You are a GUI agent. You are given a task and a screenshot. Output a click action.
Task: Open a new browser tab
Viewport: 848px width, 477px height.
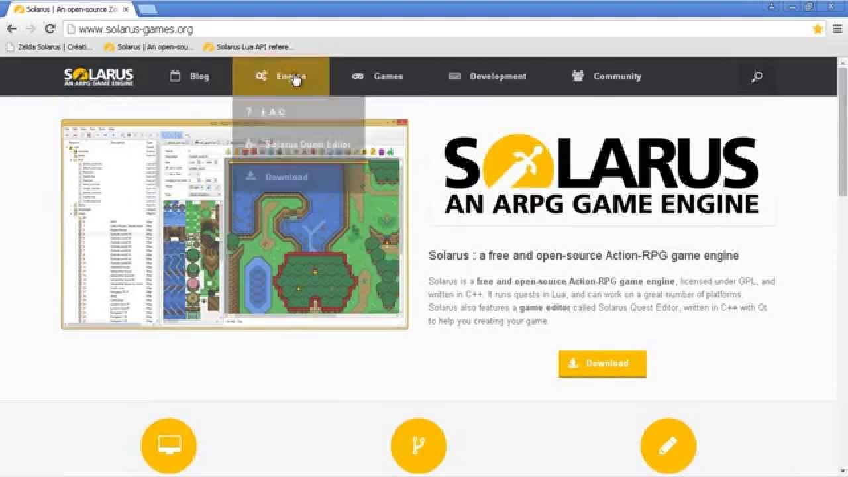click(x=147, y=9)
